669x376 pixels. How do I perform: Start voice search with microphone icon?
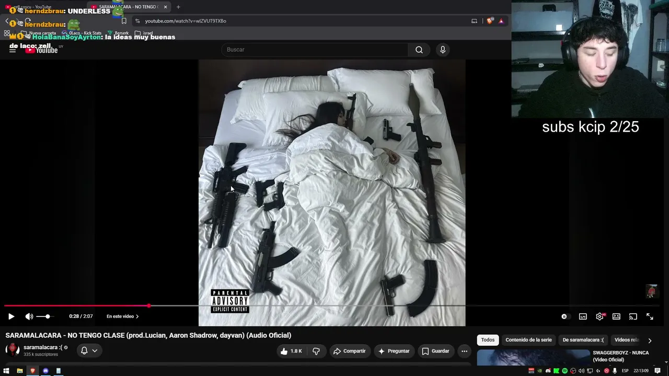pyautogui.click(x=443, y=50)
